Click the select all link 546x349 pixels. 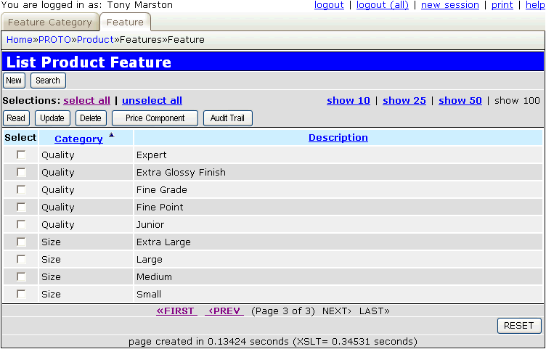(x=86, y=101)
